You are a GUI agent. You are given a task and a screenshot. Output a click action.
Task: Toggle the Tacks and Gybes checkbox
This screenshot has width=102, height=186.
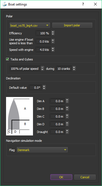(7, 59)
